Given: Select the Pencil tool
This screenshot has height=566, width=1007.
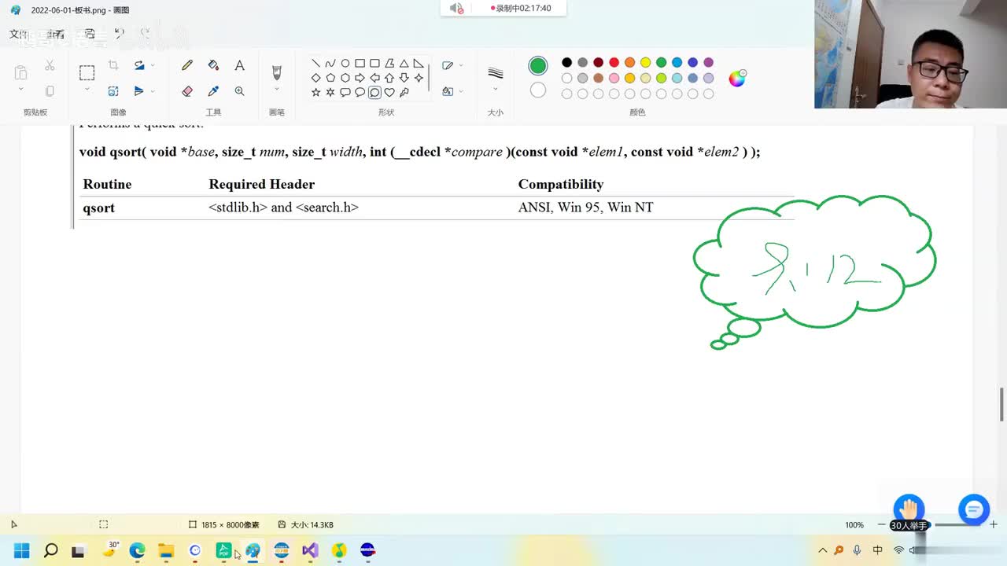Looking at the screenshot, I should point(187,65).
